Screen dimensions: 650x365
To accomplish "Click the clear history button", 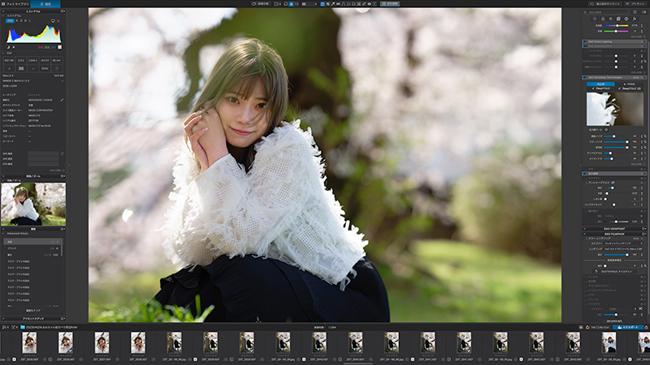I will coord(33,311).
